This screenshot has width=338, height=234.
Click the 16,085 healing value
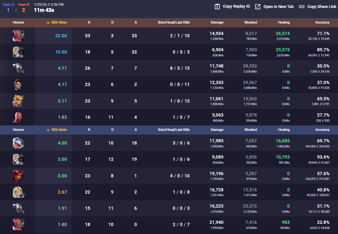[x=283, y=141]
